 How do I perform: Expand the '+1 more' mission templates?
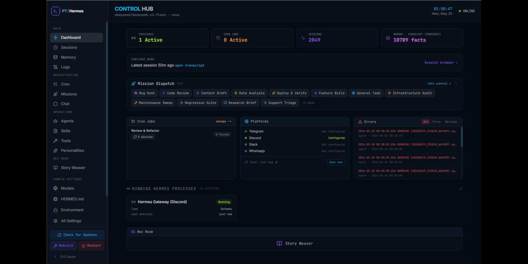(x=309, y=103)
